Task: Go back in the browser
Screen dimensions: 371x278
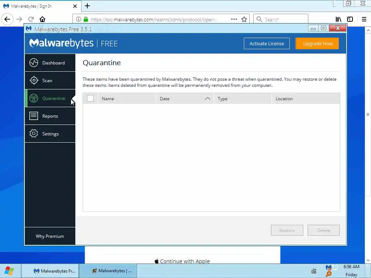Action: click(7, 19)
